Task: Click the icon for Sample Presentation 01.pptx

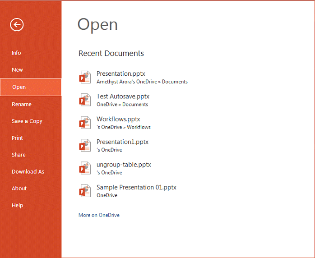Action: click(x=85, y=191)
